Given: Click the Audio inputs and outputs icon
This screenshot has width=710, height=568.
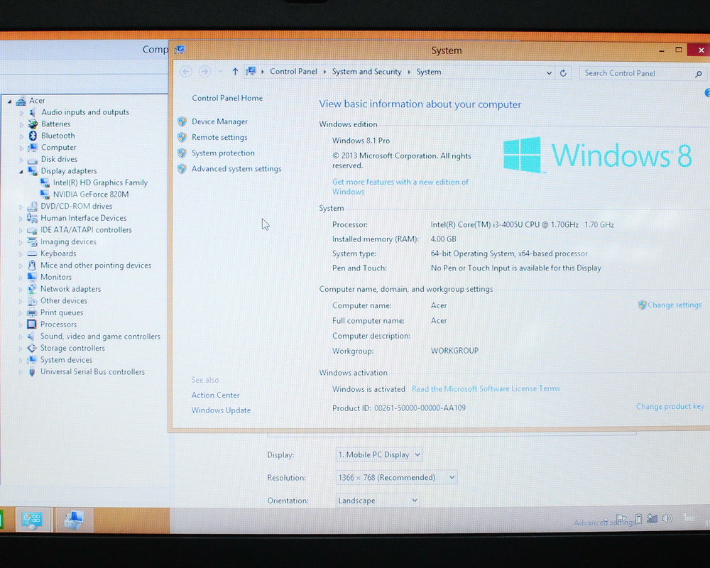Looking at the screenshot, I should 32,112.
